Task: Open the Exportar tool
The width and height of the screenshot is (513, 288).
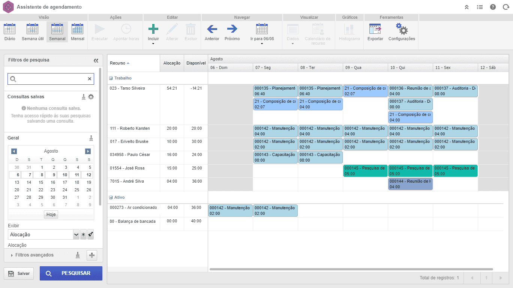Action: coord(375,32)
